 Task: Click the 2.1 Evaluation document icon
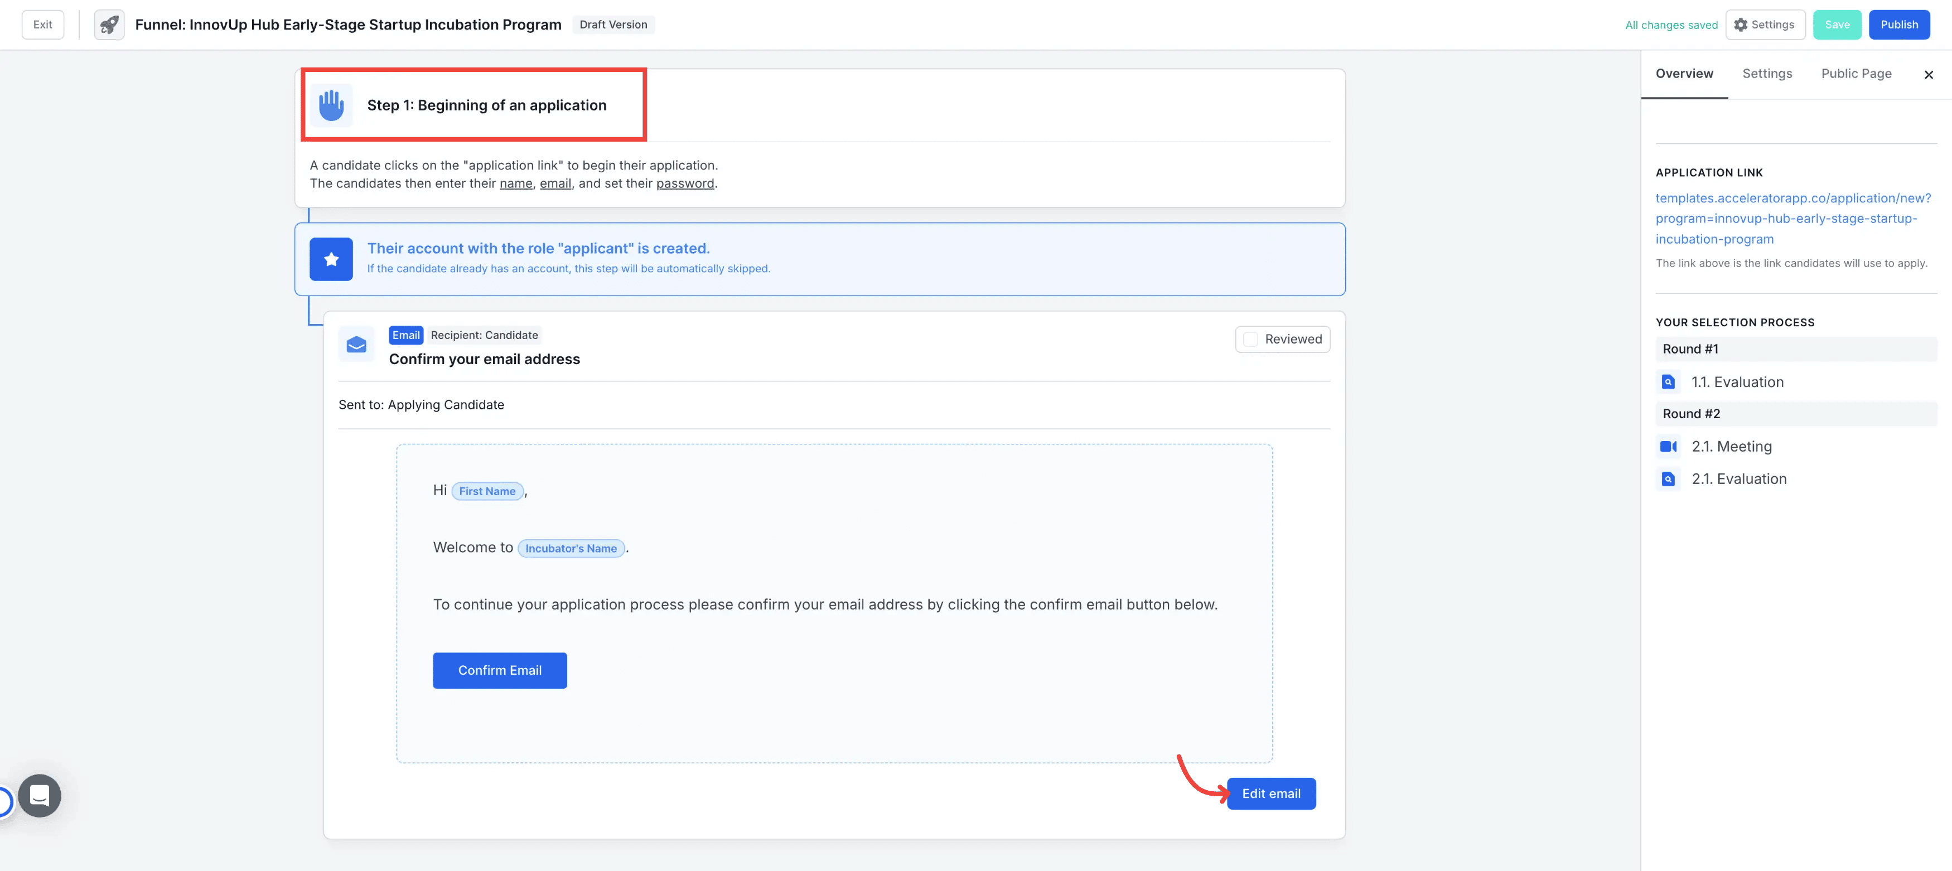click(1668, 478)
